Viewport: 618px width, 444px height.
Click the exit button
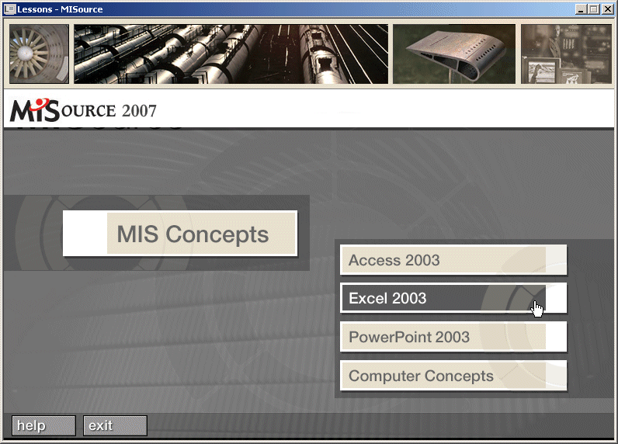[115, 425]
